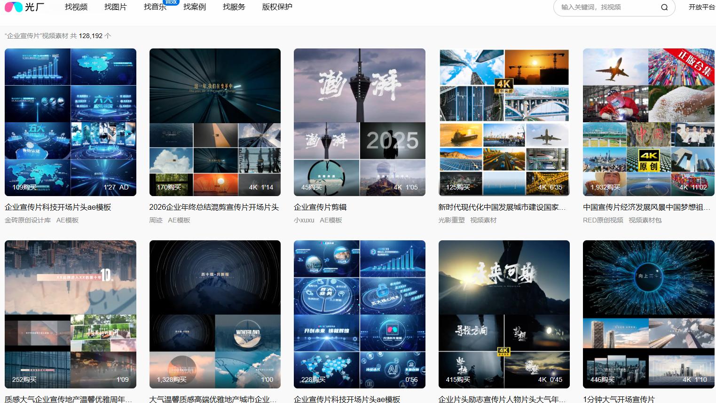
Task: Open the 澎湃 tower thumbnail with 2025
Action: [360, 122]
